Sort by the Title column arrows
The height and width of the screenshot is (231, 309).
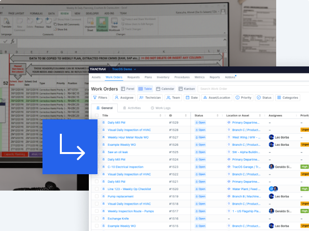160,115
